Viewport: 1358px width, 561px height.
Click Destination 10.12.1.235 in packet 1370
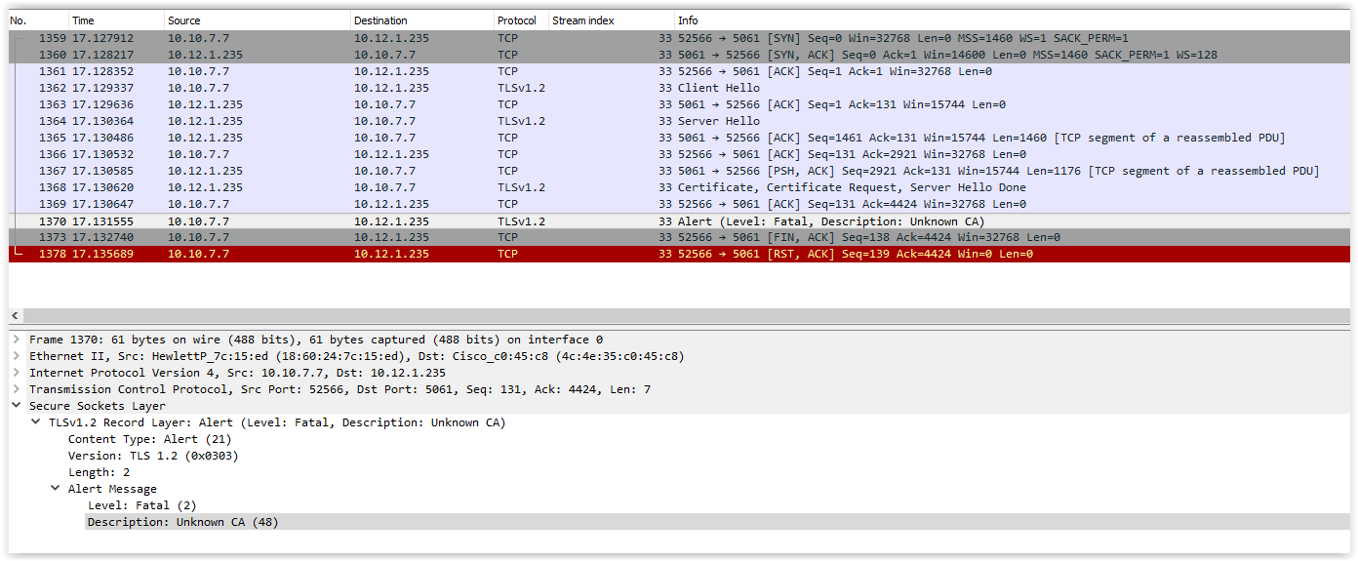tap(391, 221)
